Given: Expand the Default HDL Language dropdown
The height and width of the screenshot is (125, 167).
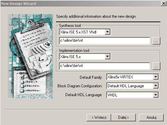Looking at the screenshot, I should click(156, 95).
